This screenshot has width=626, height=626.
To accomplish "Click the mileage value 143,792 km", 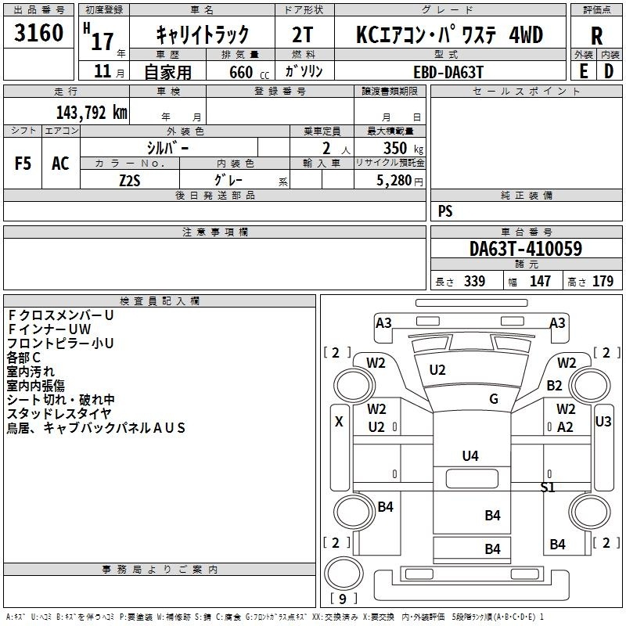I will tap(92, 113).
